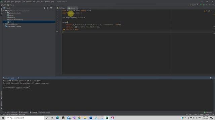Viewport: 215px width, 120px height.
Task: Open Microsoft Edge from taskbar
Action: 57,118
